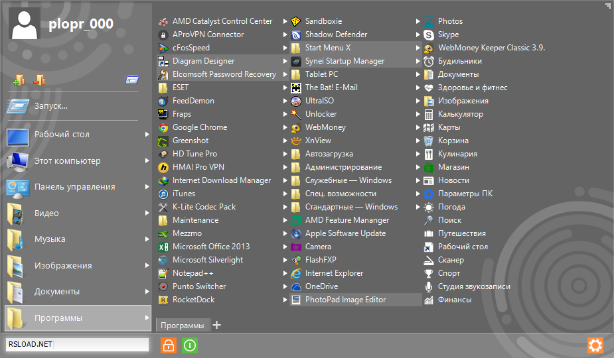Open OneDrive from the programs list
Viewport: 614px width, 358px height.
point(321,286)
